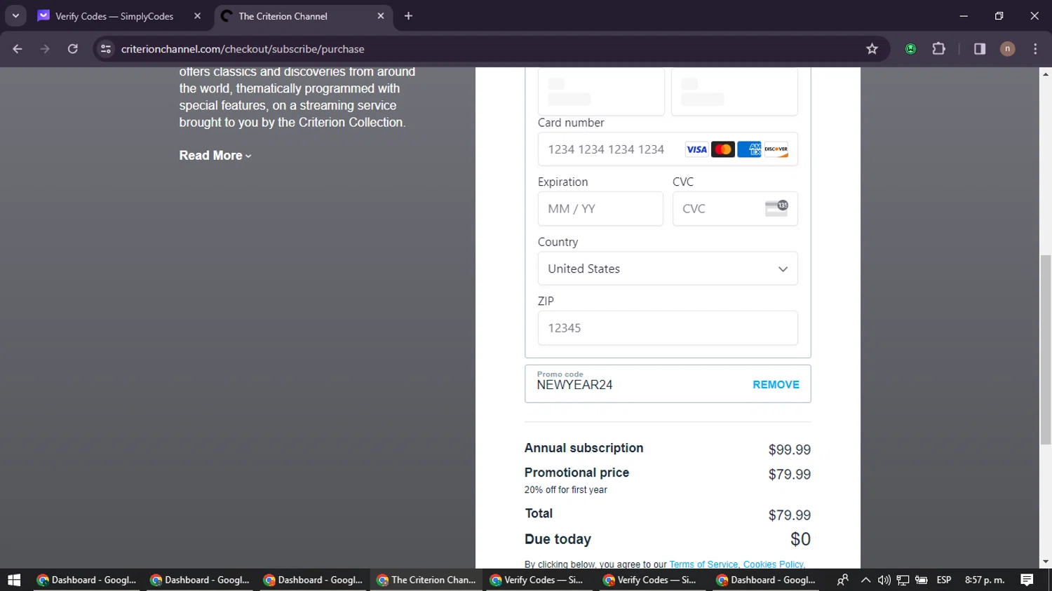Click the $99.99 annual subscription price

(x=789, y=450)
